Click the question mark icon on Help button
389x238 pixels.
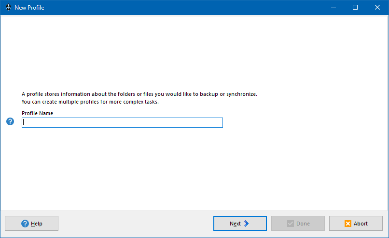pyautogui.click(x=25, y=224)
